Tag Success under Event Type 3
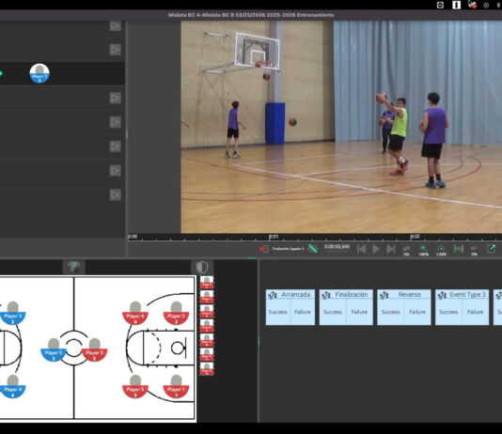This screenshot has width=502, height=434. (448, 312)
